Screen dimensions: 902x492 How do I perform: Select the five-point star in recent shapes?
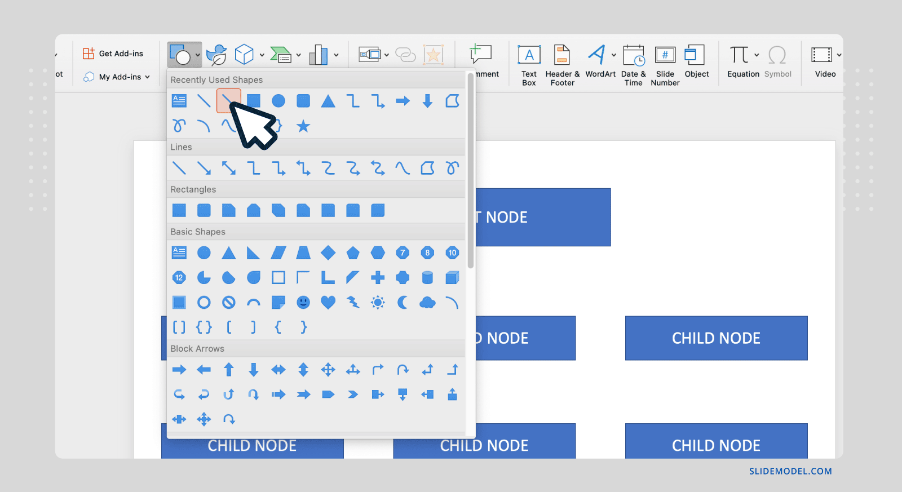303,126
